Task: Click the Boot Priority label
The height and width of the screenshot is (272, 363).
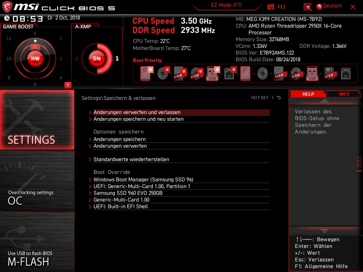Action: pos(147,60)
